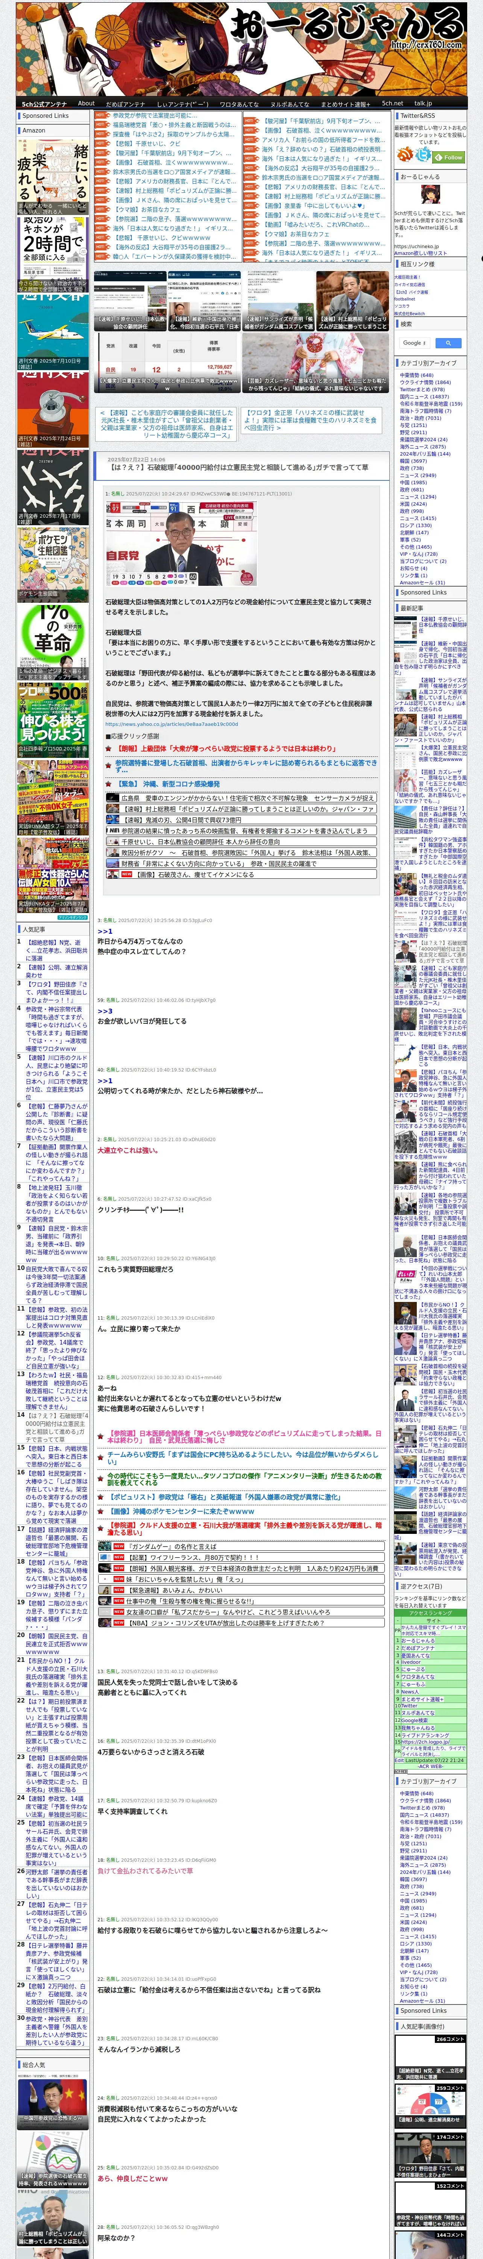Image resolution: width=483 pixels, height=2259 pixels.
Task: Go to next article 【ワロタ】金正恩「ハリネズミの様に武装
Action: click(x=311, y=420)
